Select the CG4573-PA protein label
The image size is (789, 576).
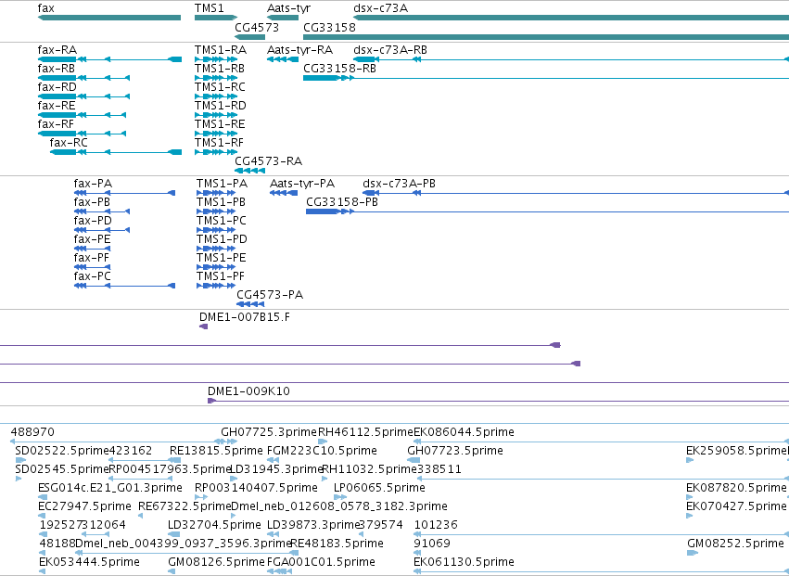click(x=270, y=295)
